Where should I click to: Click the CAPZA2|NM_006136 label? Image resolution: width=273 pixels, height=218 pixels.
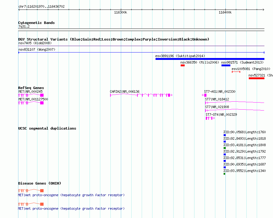click(125, 91)
